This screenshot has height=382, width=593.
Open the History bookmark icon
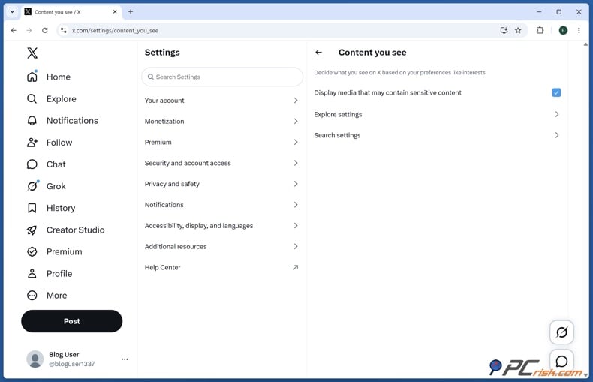[32, 208]
